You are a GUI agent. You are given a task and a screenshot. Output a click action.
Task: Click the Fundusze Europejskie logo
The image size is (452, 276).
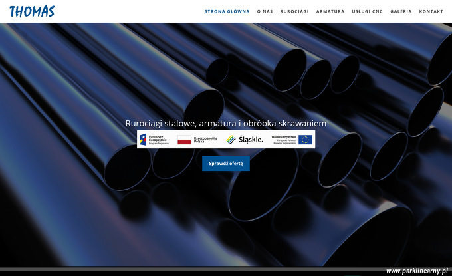pyautogui.click(x=154, y=140)
